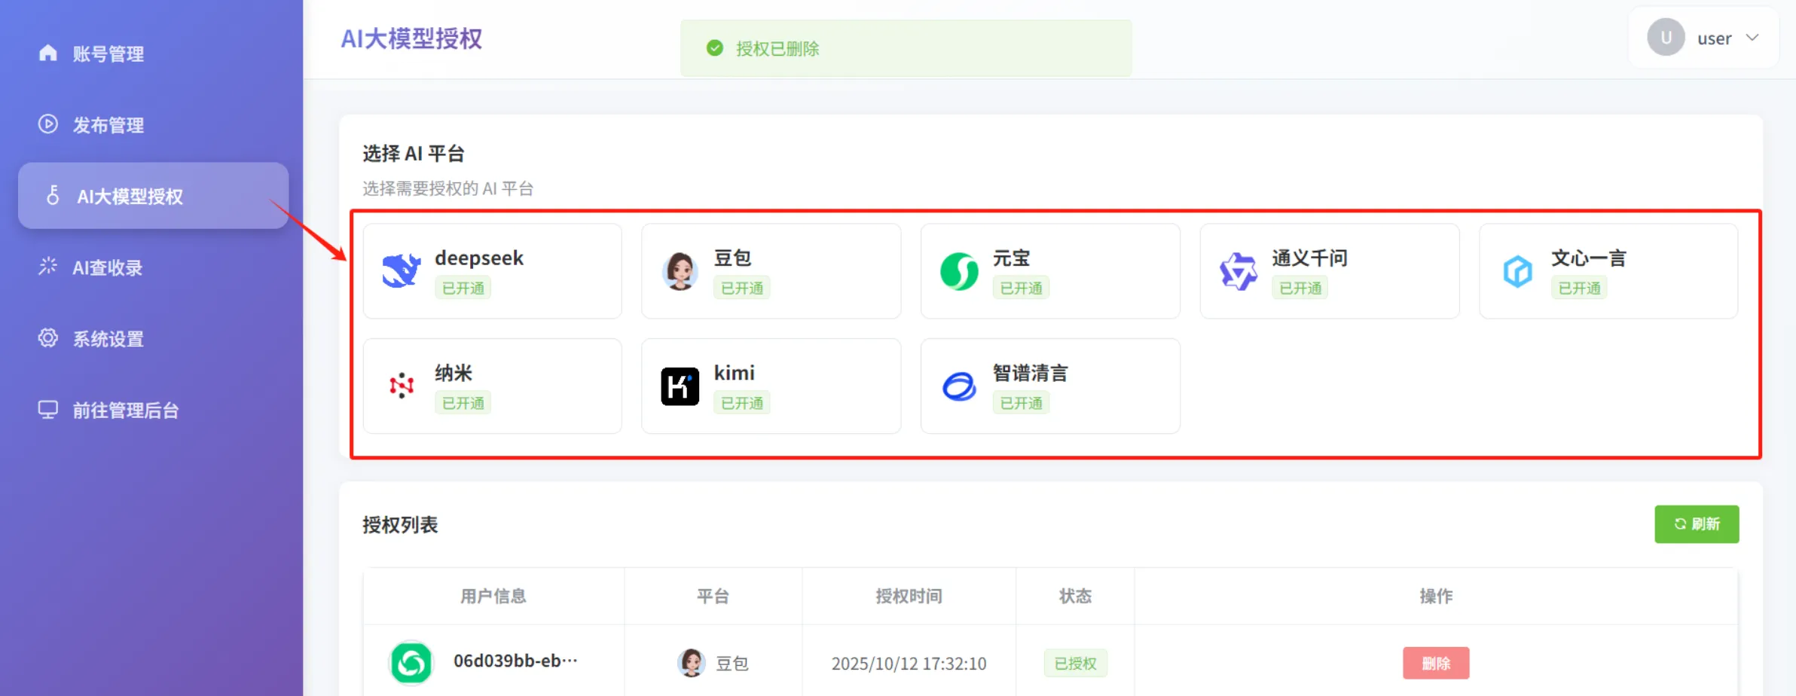Expand the user dropdown chevron
This screenshot has width=1796, height=696.
point(1752,38)
